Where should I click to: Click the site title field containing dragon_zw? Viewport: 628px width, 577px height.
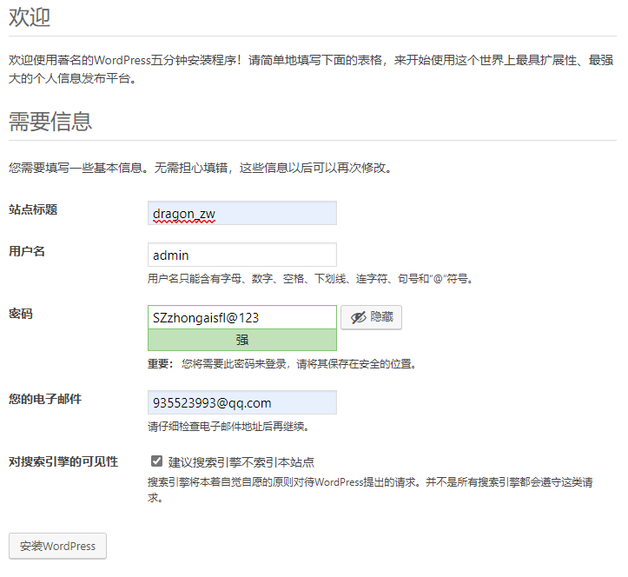[x=242, y=213]
